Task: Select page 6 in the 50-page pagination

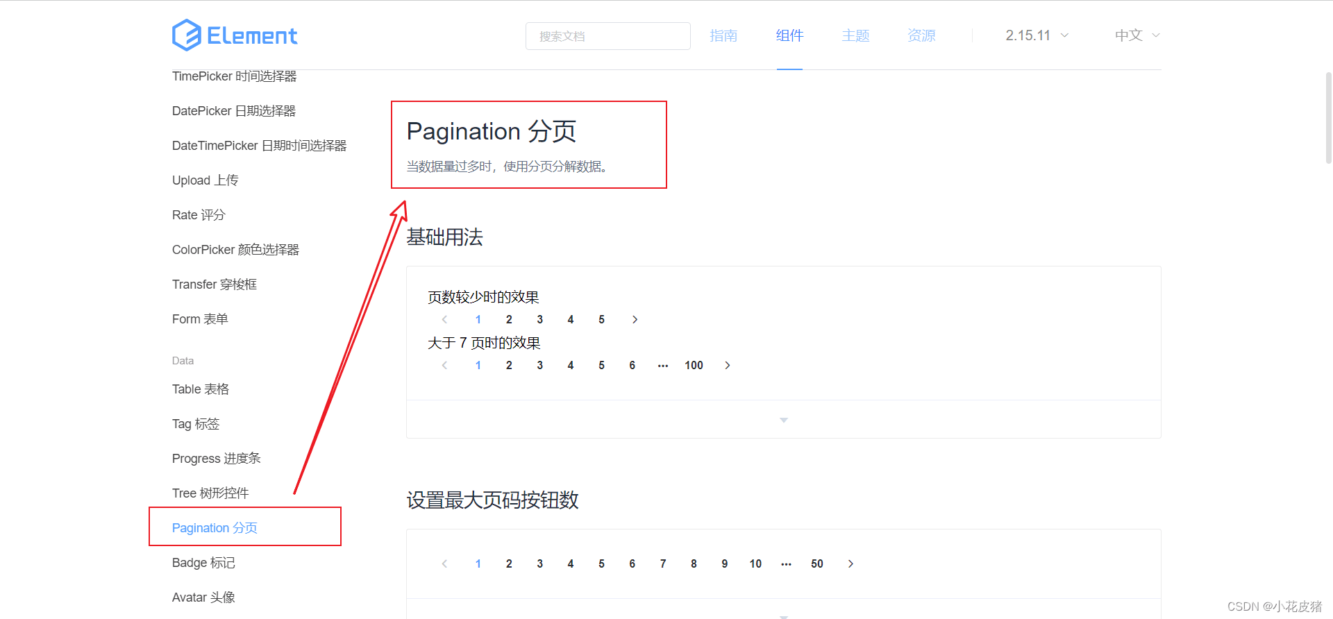Action: (x=632, y=563)
